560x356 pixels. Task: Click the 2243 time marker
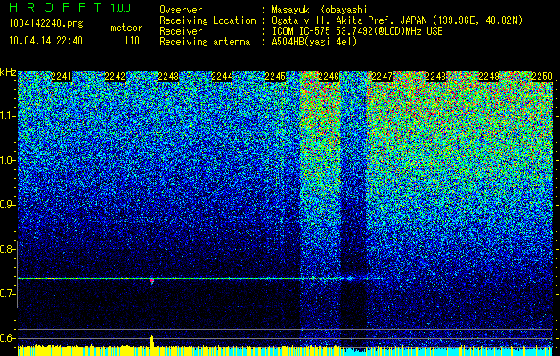click(x=168, y=77)
